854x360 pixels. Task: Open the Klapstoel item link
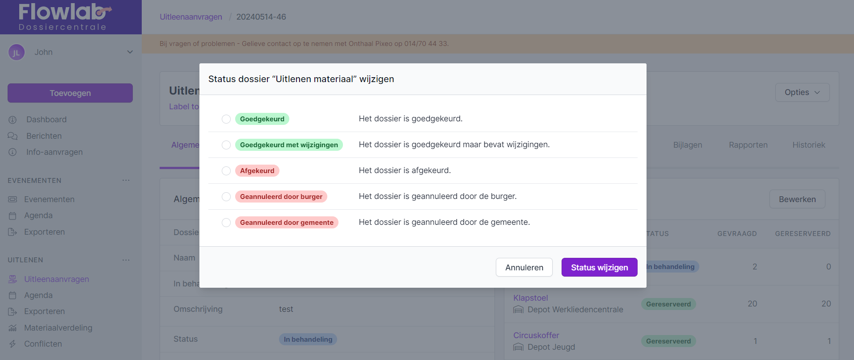click(x=530, y=298)
